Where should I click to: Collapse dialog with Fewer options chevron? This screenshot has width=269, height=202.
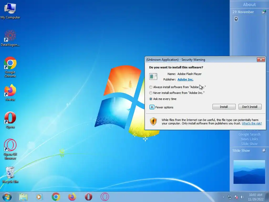click(x=152, y=107)
